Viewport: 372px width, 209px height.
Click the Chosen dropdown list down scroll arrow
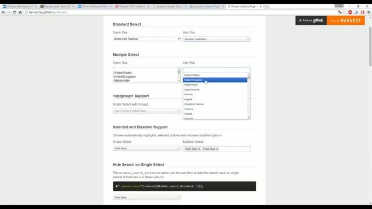[249, 117]
